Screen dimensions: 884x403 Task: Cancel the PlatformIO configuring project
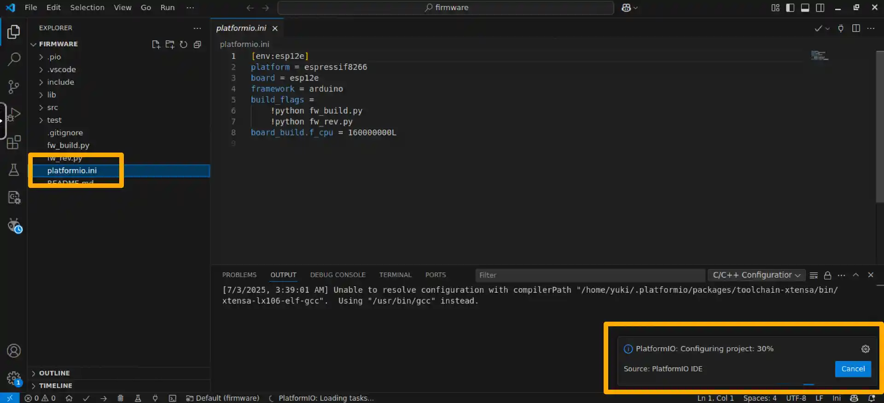[x=853, y=369]
